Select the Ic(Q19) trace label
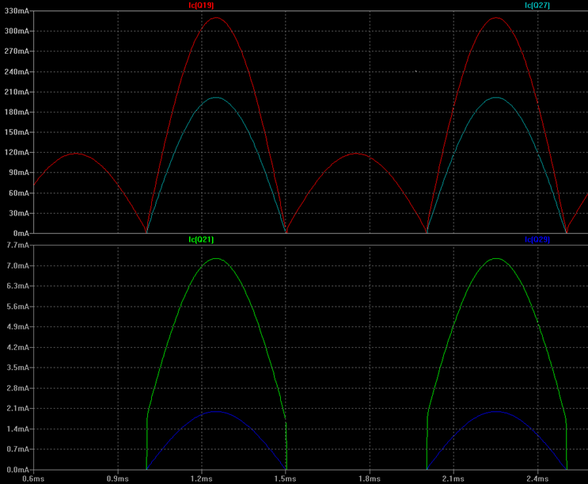This screenshot has height=484, width=588. [x=201, y=6]
